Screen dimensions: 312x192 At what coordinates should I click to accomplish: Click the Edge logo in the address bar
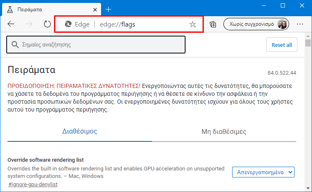pos(68,24)
